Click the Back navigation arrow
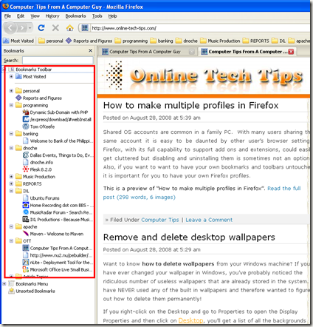This screenshot has width=313, height=327. point(10,28)
